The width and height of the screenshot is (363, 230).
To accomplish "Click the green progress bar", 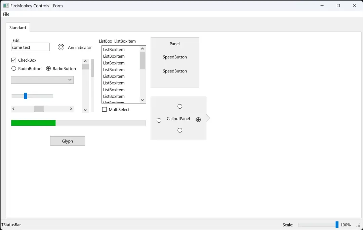I will coord(78,123).
